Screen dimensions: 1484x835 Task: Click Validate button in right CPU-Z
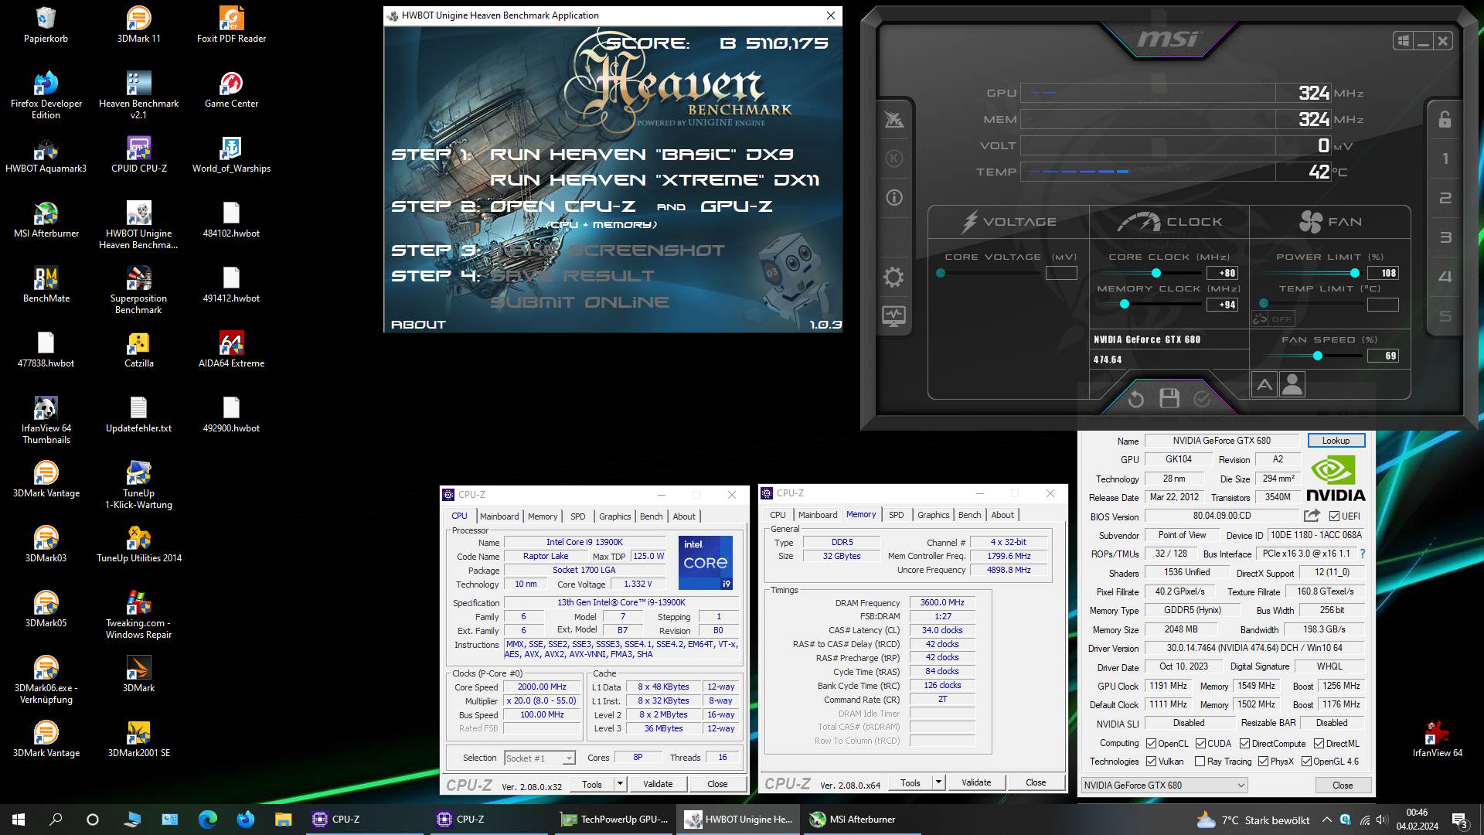click(x=976, y=782)
